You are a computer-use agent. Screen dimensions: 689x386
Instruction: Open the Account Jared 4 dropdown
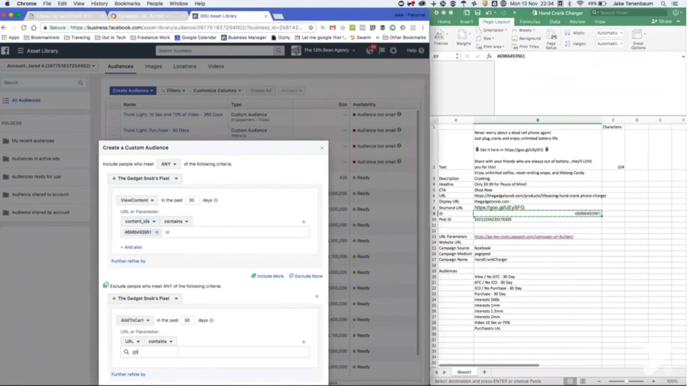tap(50, 66)
